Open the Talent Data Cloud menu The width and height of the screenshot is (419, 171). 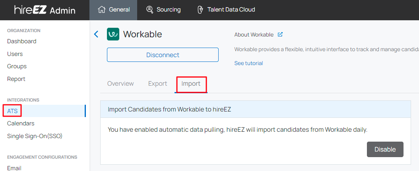click(x=226, y=10)
